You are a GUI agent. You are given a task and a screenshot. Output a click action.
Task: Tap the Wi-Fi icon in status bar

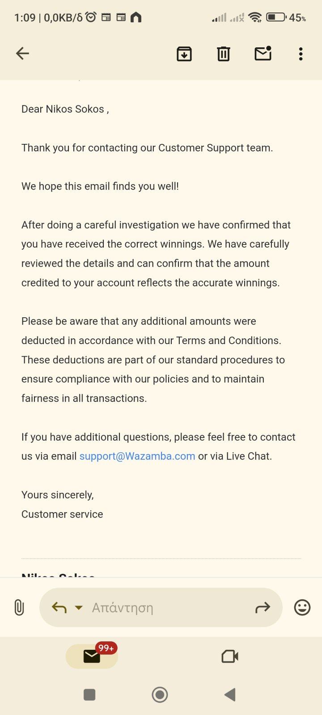pos(255,17)
